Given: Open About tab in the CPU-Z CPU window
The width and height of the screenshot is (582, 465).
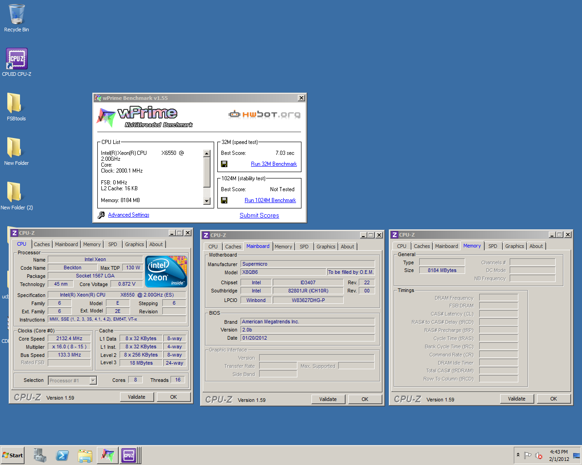Looking at the screenshot, I should click(x=156, y=244).
